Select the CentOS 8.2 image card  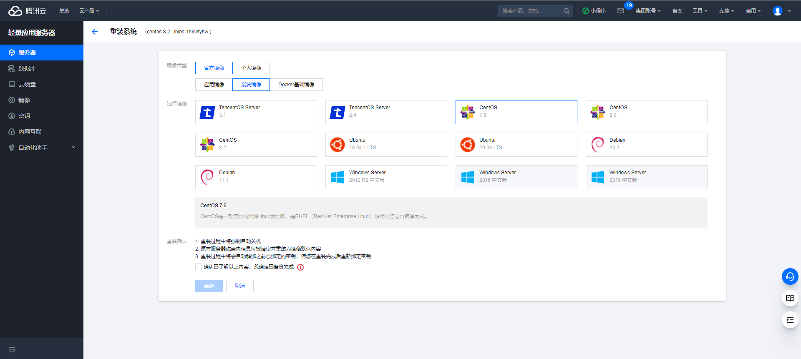pos(256,145)
